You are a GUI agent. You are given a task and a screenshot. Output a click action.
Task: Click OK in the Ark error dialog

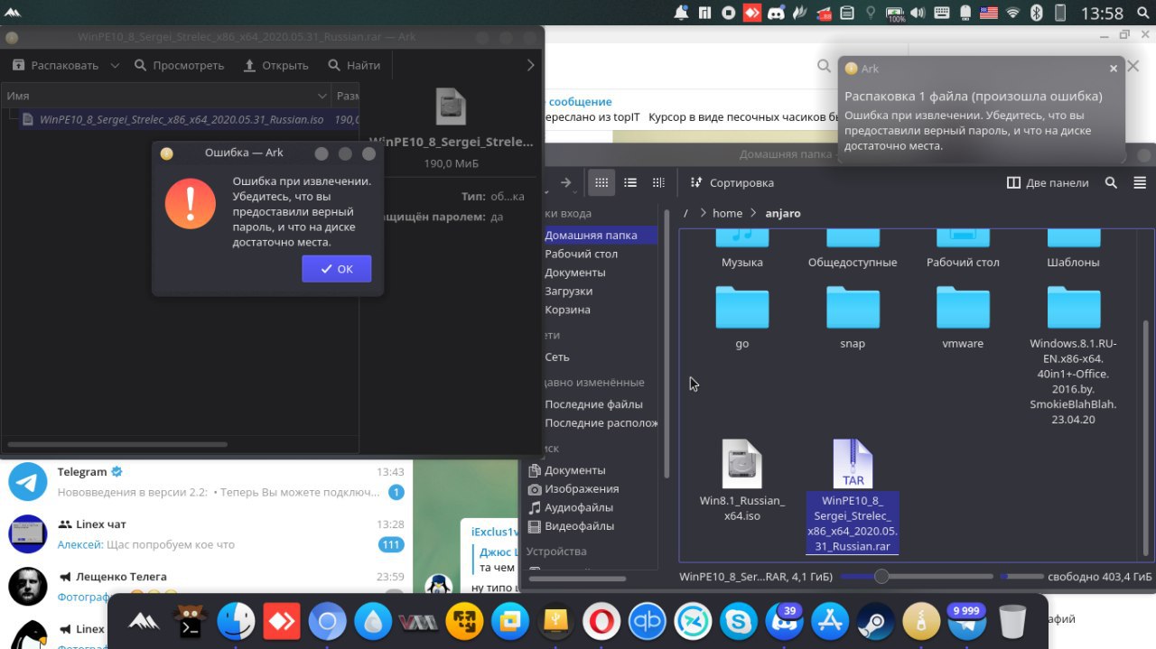coord(336,269)
